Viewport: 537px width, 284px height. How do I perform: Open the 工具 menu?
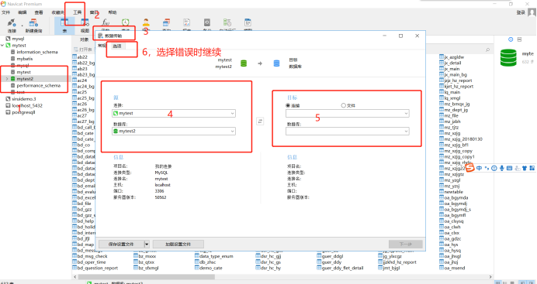coord(78,12)
